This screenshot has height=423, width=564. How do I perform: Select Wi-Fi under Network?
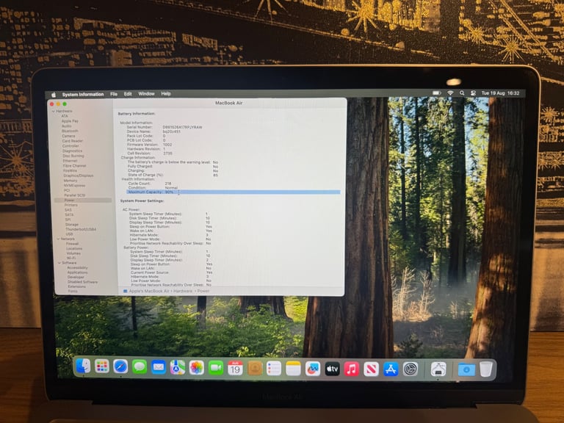[x=70, y=258]
